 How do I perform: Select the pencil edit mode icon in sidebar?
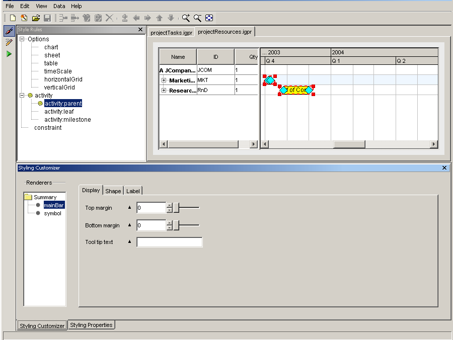(9, 42)
